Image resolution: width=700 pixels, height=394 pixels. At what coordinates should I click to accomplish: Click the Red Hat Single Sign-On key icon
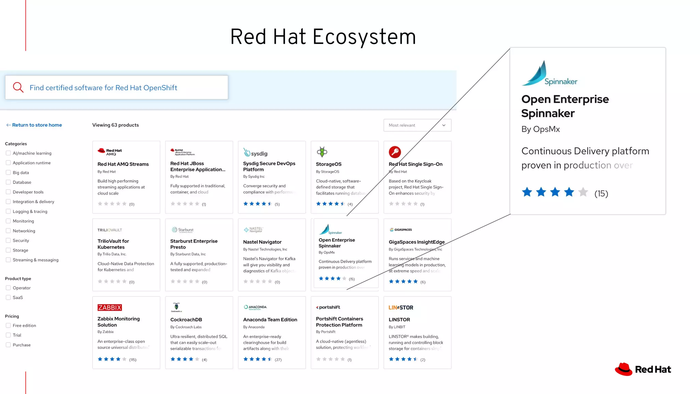[395, 152]
